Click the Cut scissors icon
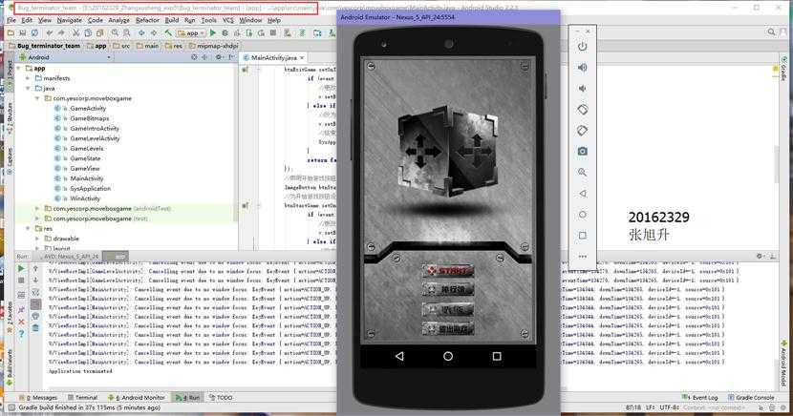Image resolution: width=793 pixels, height=416 pixels. (x=75, y=32)
